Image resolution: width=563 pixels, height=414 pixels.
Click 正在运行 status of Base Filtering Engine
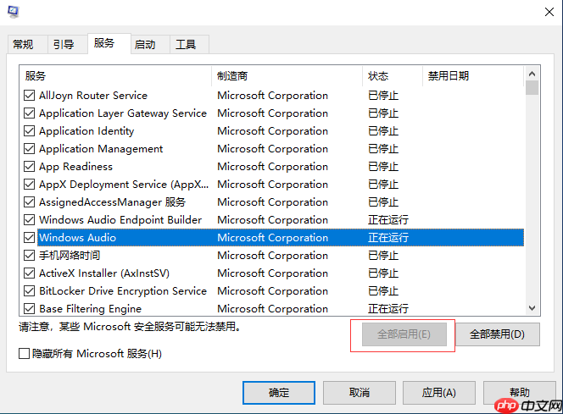click(388, 309)
